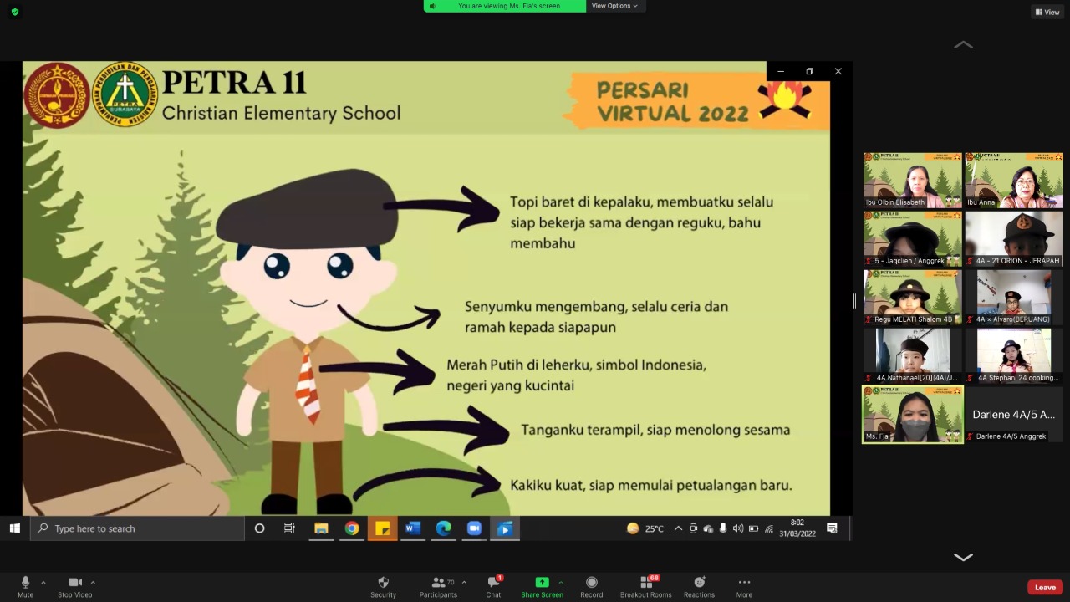Click the "PERSARI VIRTUAL 2022" banner text
Viewport: 1070px width, 602px height.
coord(672,101)
